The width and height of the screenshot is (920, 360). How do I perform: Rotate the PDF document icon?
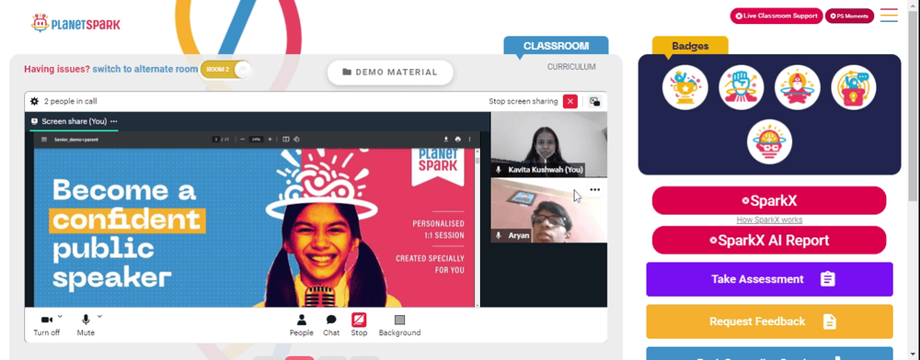click(296, 140)
